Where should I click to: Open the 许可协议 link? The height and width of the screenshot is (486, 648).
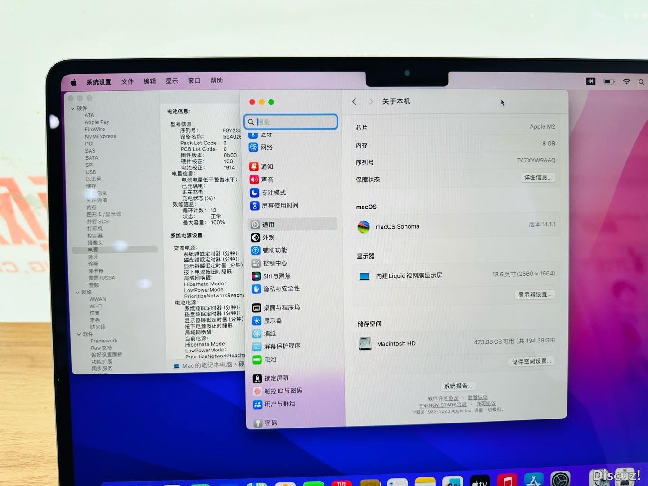[x=486, y=404]
